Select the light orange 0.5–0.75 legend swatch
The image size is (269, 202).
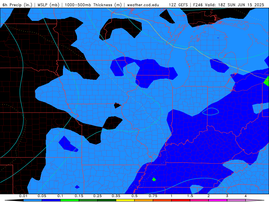click(144, 200)
